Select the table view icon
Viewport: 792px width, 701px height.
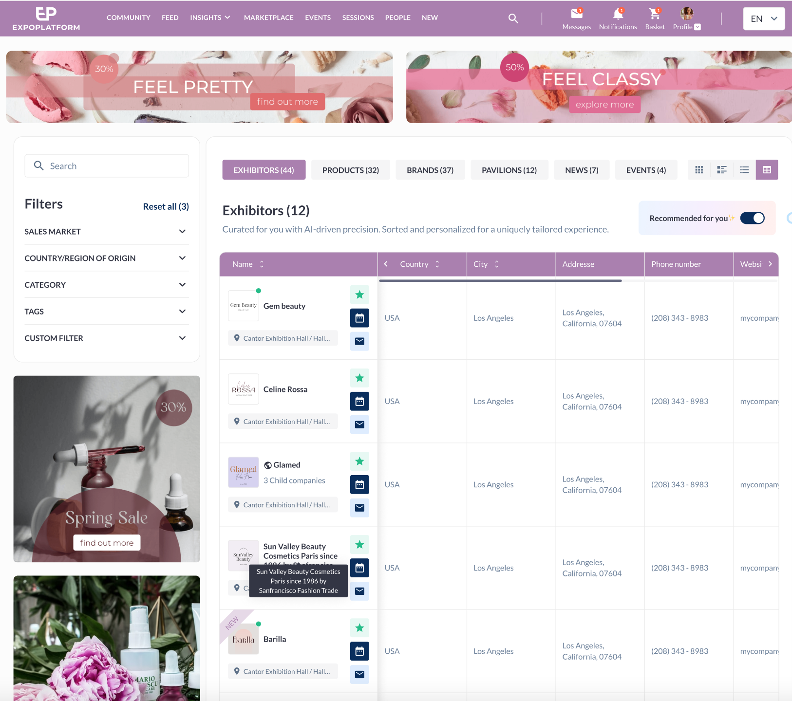(x=767, y=170)
